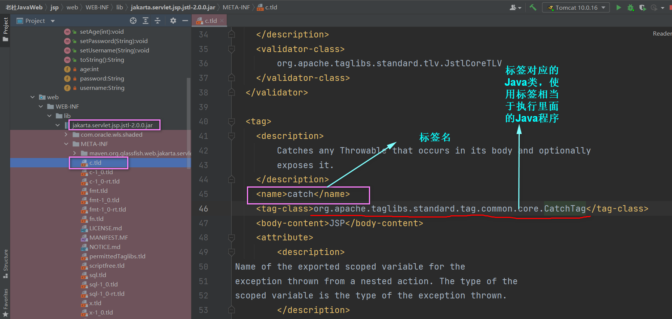
Task: Fold the attribute block at line 48
Action: [x=232, y=238]
